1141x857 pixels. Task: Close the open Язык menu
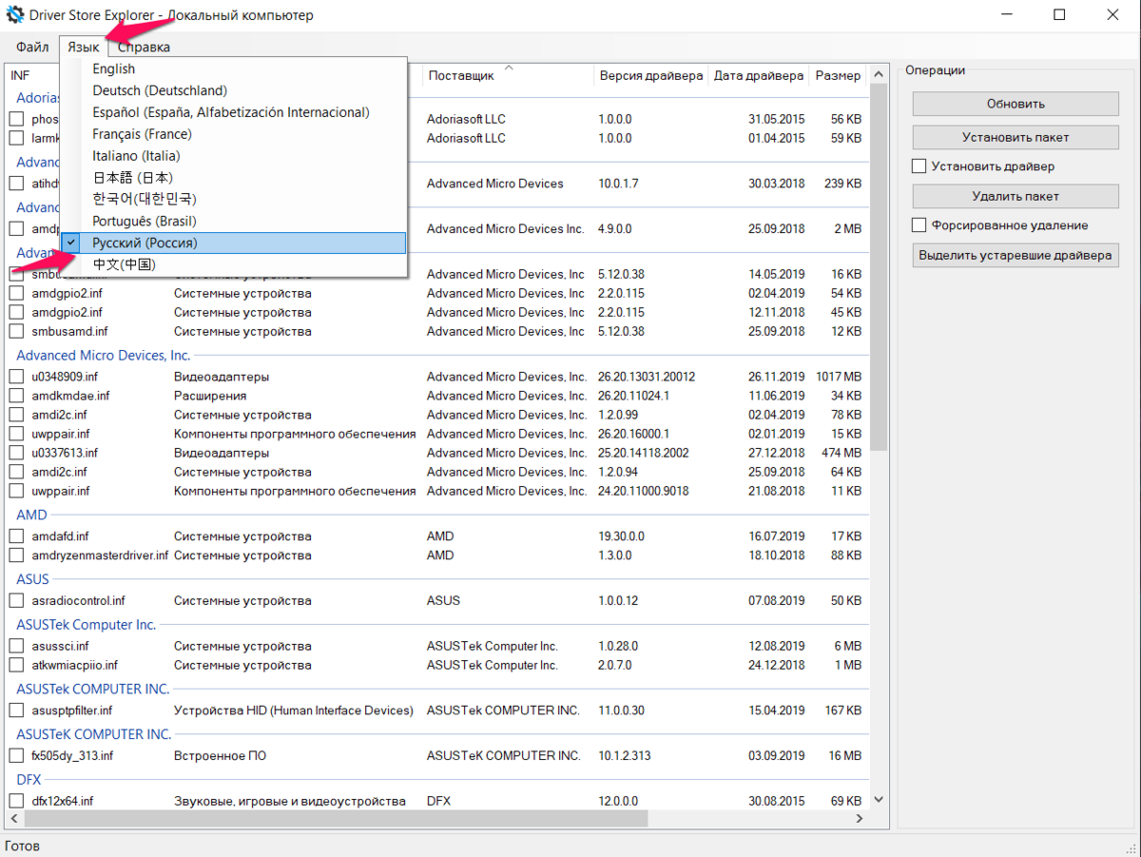tap(84, 47)
